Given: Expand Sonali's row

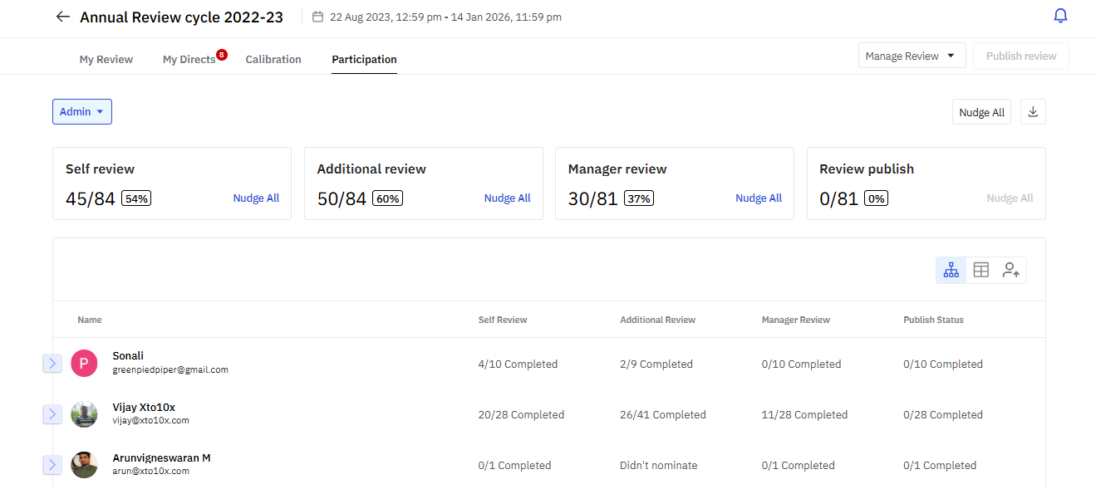Looking at the screenshot, I should 52,363.
